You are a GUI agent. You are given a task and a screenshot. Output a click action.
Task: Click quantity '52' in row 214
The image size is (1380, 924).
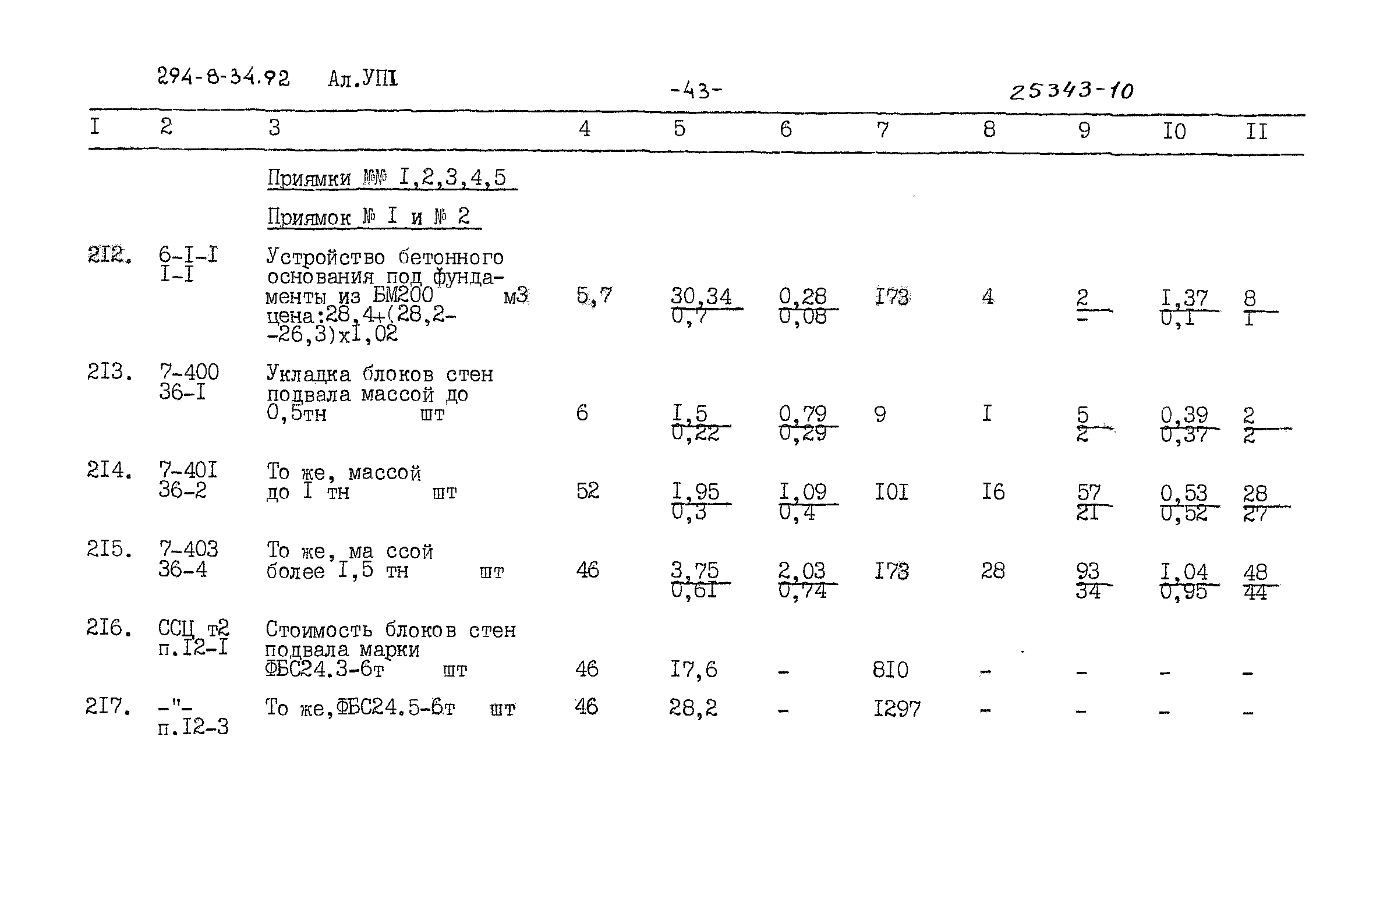pos(571,484)
